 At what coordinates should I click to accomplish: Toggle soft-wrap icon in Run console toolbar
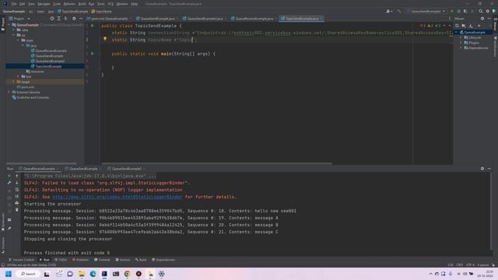pyautogui.click(x=17, y=190)
